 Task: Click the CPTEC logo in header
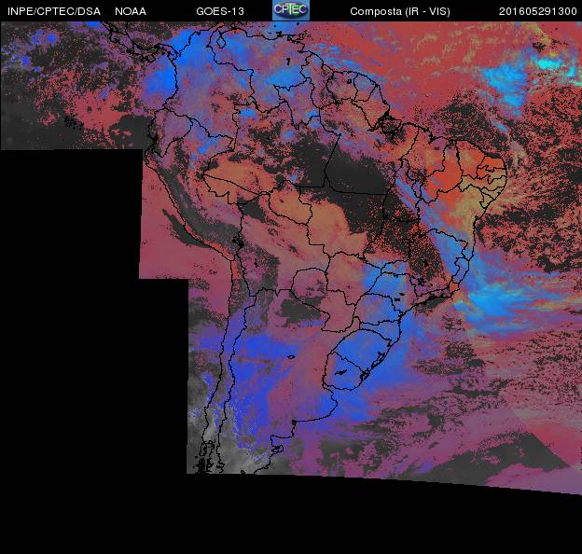(291, 10)
